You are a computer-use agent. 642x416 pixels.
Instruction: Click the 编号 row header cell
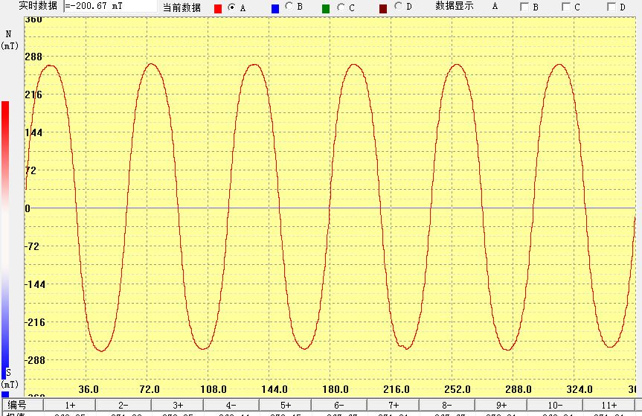pyautogui.click(x=23, y=405)
